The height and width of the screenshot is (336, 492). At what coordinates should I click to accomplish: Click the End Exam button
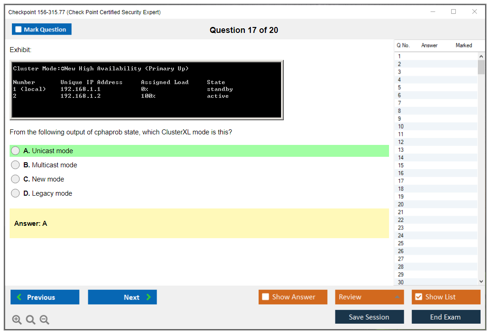[446, 317]
